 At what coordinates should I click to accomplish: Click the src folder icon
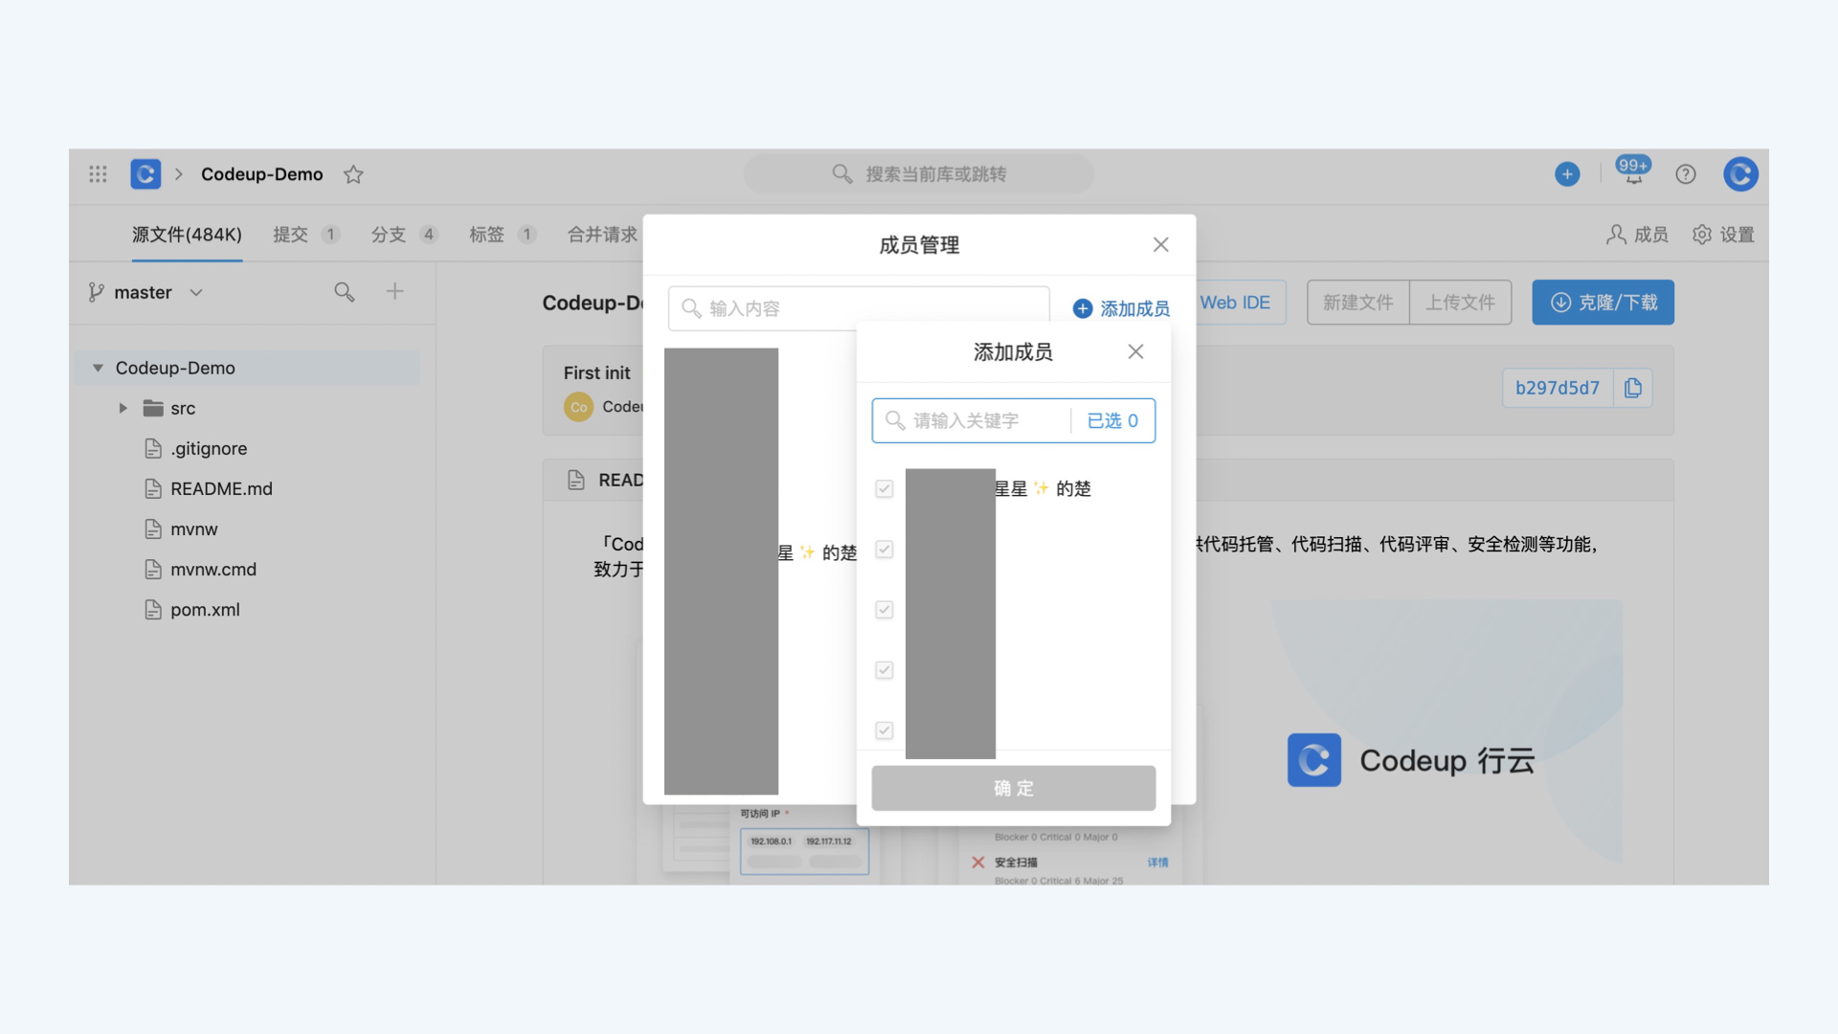(153, 408)
